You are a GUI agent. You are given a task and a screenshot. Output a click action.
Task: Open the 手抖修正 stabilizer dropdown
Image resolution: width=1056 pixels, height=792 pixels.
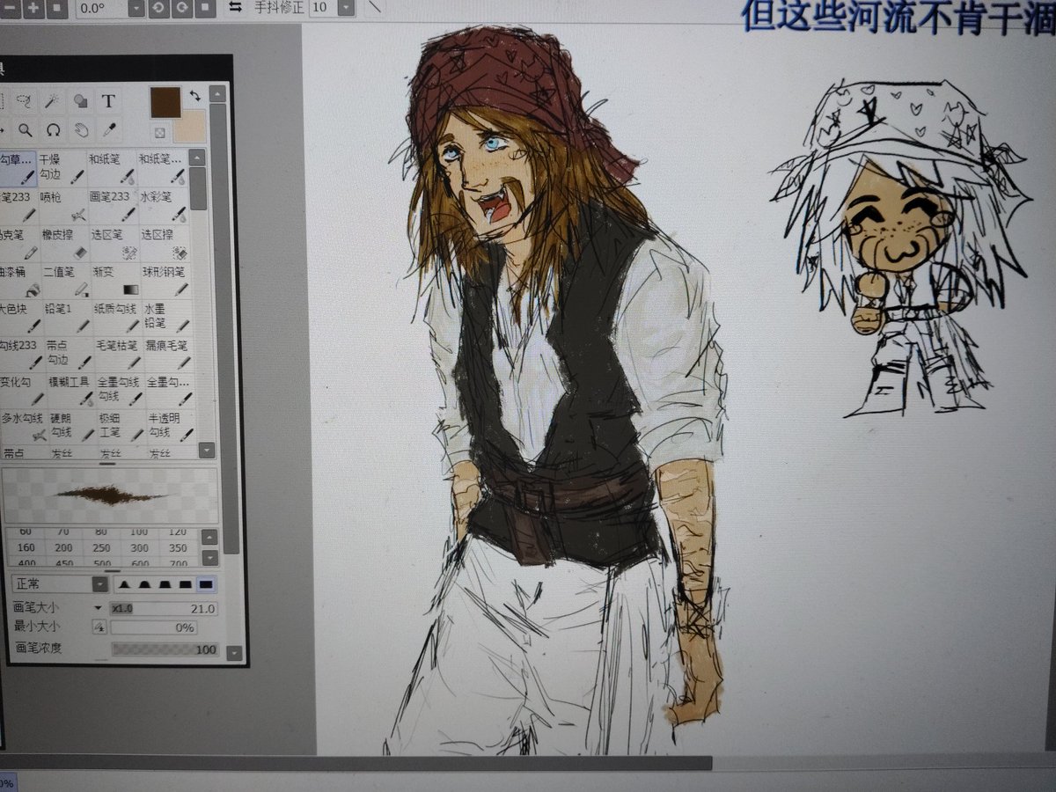coord(346,7)
